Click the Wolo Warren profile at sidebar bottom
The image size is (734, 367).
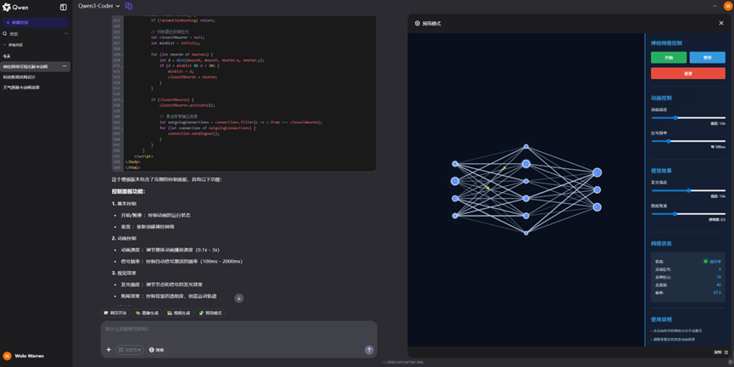24,356
